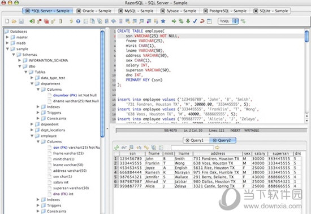
Task: Click the blue checkmark commit icon
Action: pos(195,21)
